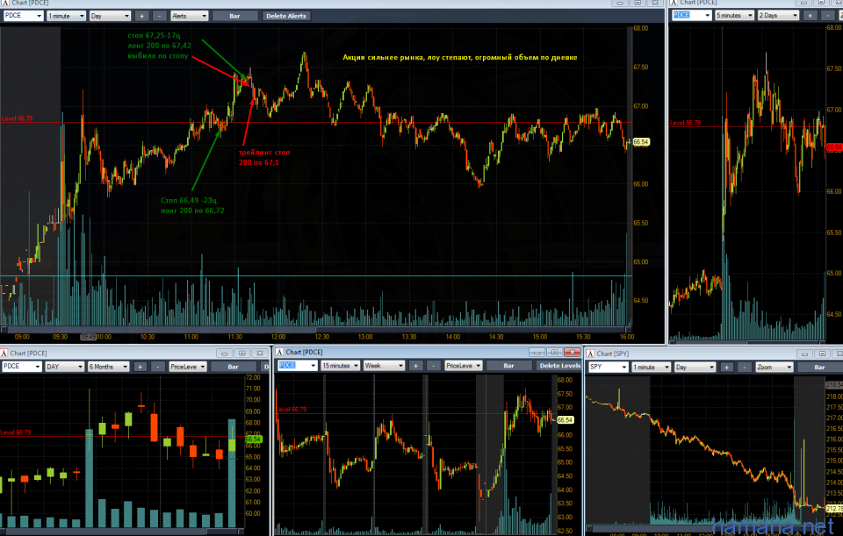
Task: Click the yellow 66.54 price label in main chart
Action: point(641,142)
